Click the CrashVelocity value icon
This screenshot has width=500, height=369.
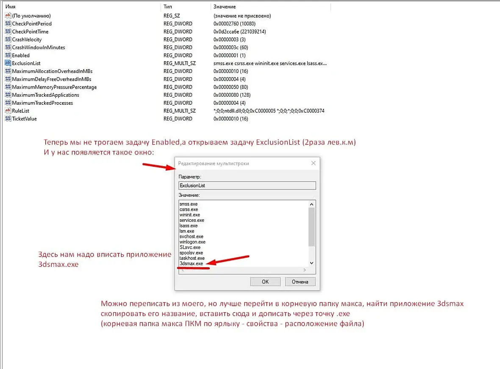click(x=8, y=39)
